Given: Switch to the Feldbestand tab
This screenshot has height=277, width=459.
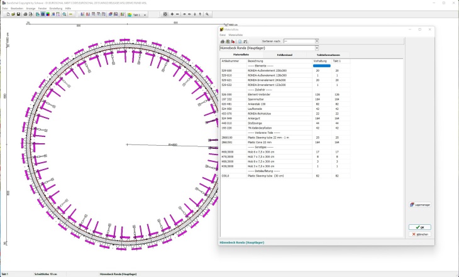Looking at the screenshot, I should [285, 55].
